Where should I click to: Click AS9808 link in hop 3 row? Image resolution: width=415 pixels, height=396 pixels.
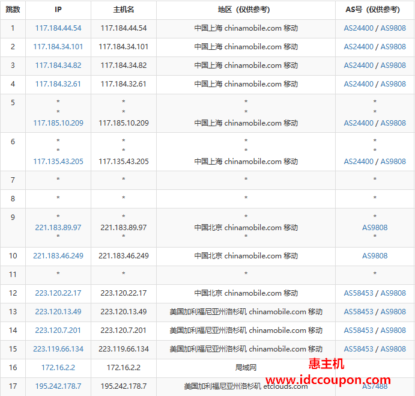coord(393,65)
